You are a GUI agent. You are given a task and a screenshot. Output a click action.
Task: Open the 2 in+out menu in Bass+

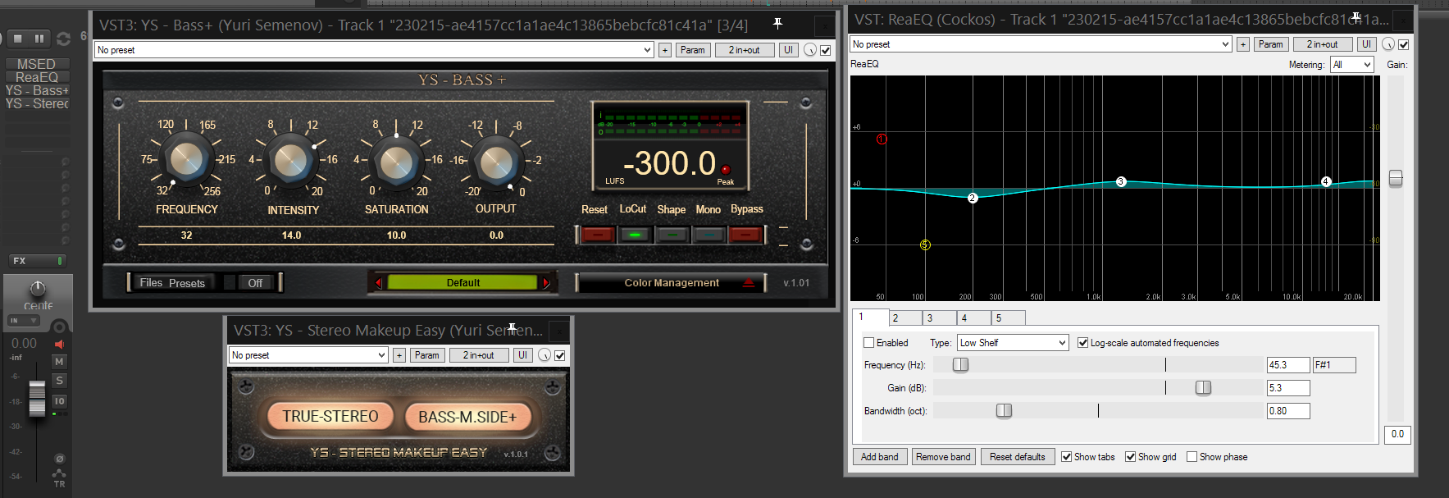(x=744, y=50)
